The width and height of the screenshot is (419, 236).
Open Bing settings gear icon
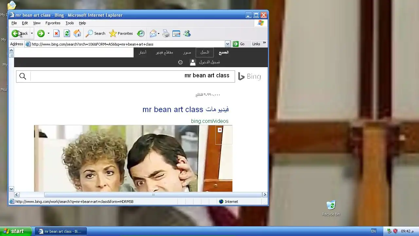(x=180, y=62)
